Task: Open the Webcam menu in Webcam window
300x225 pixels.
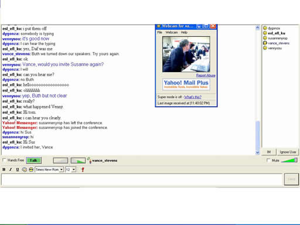Action: (x=172, y=32)
